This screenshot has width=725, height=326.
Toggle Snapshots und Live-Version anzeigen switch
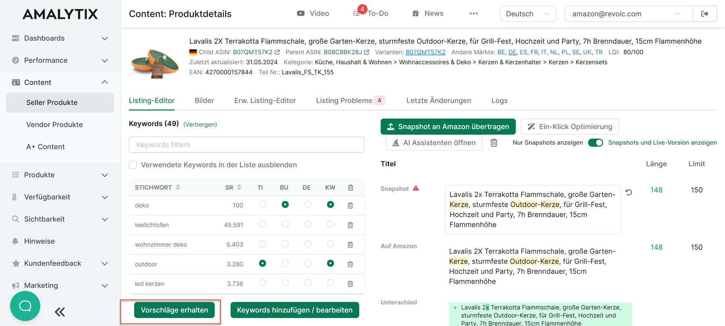pos(595,143)
